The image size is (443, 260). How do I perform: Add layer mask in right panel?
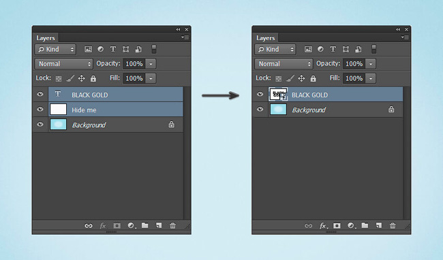(337, 225)
